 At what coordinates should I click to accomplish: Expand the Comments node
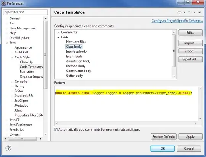[x=58, y=32]
